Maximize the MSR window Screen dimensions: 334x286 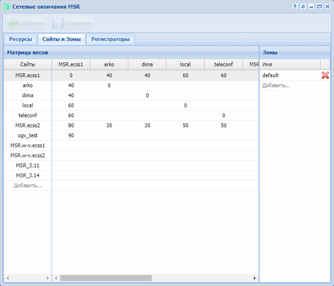coord(319,7)
